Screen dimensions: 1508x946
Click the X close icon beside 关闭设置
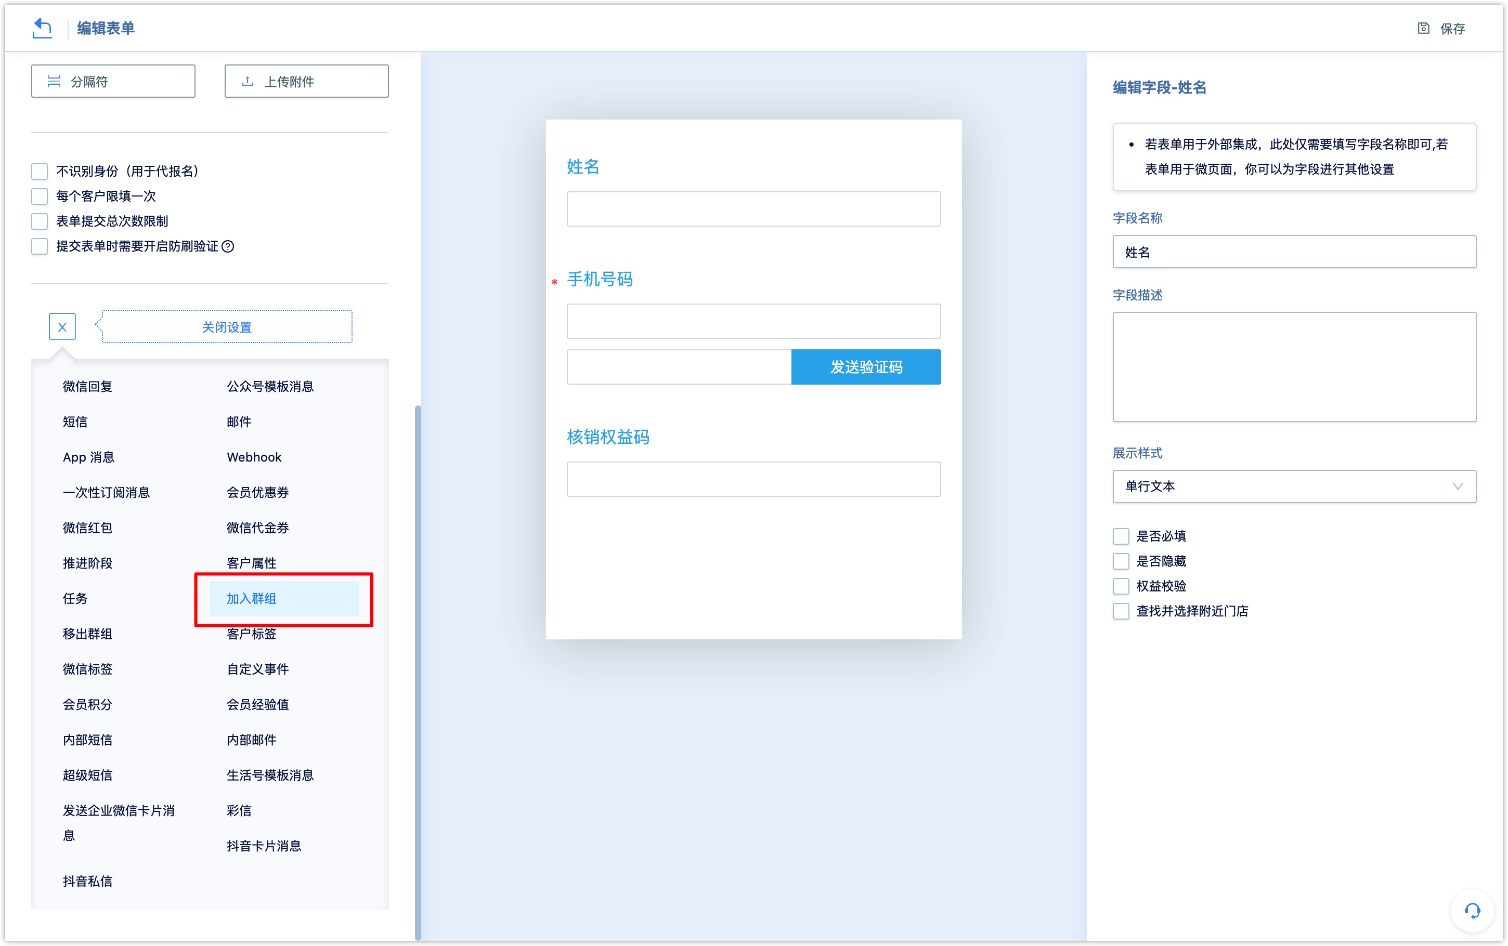click(62, 326)
